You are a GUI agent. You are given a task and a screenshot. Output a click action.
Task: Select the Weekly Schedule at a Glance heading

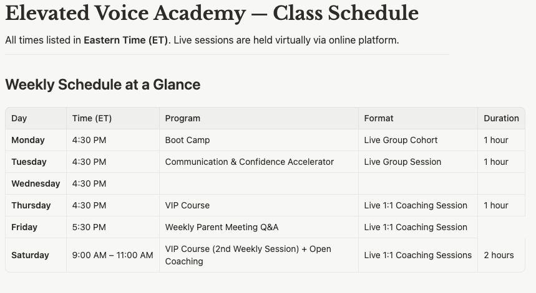tap(103, 85)
